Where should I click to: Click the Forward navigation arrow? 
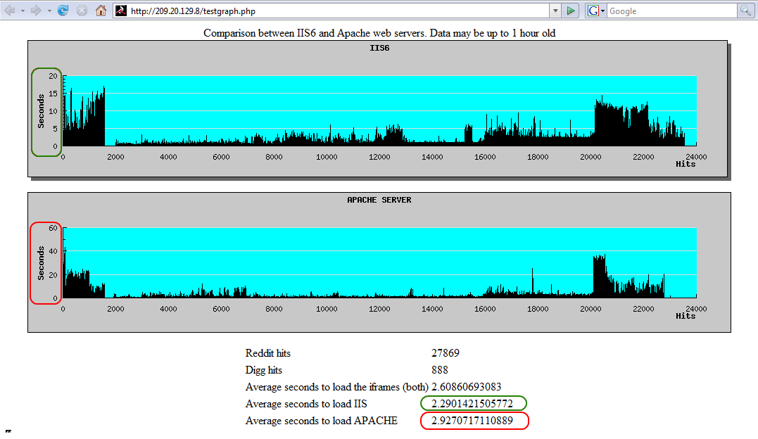36,11
